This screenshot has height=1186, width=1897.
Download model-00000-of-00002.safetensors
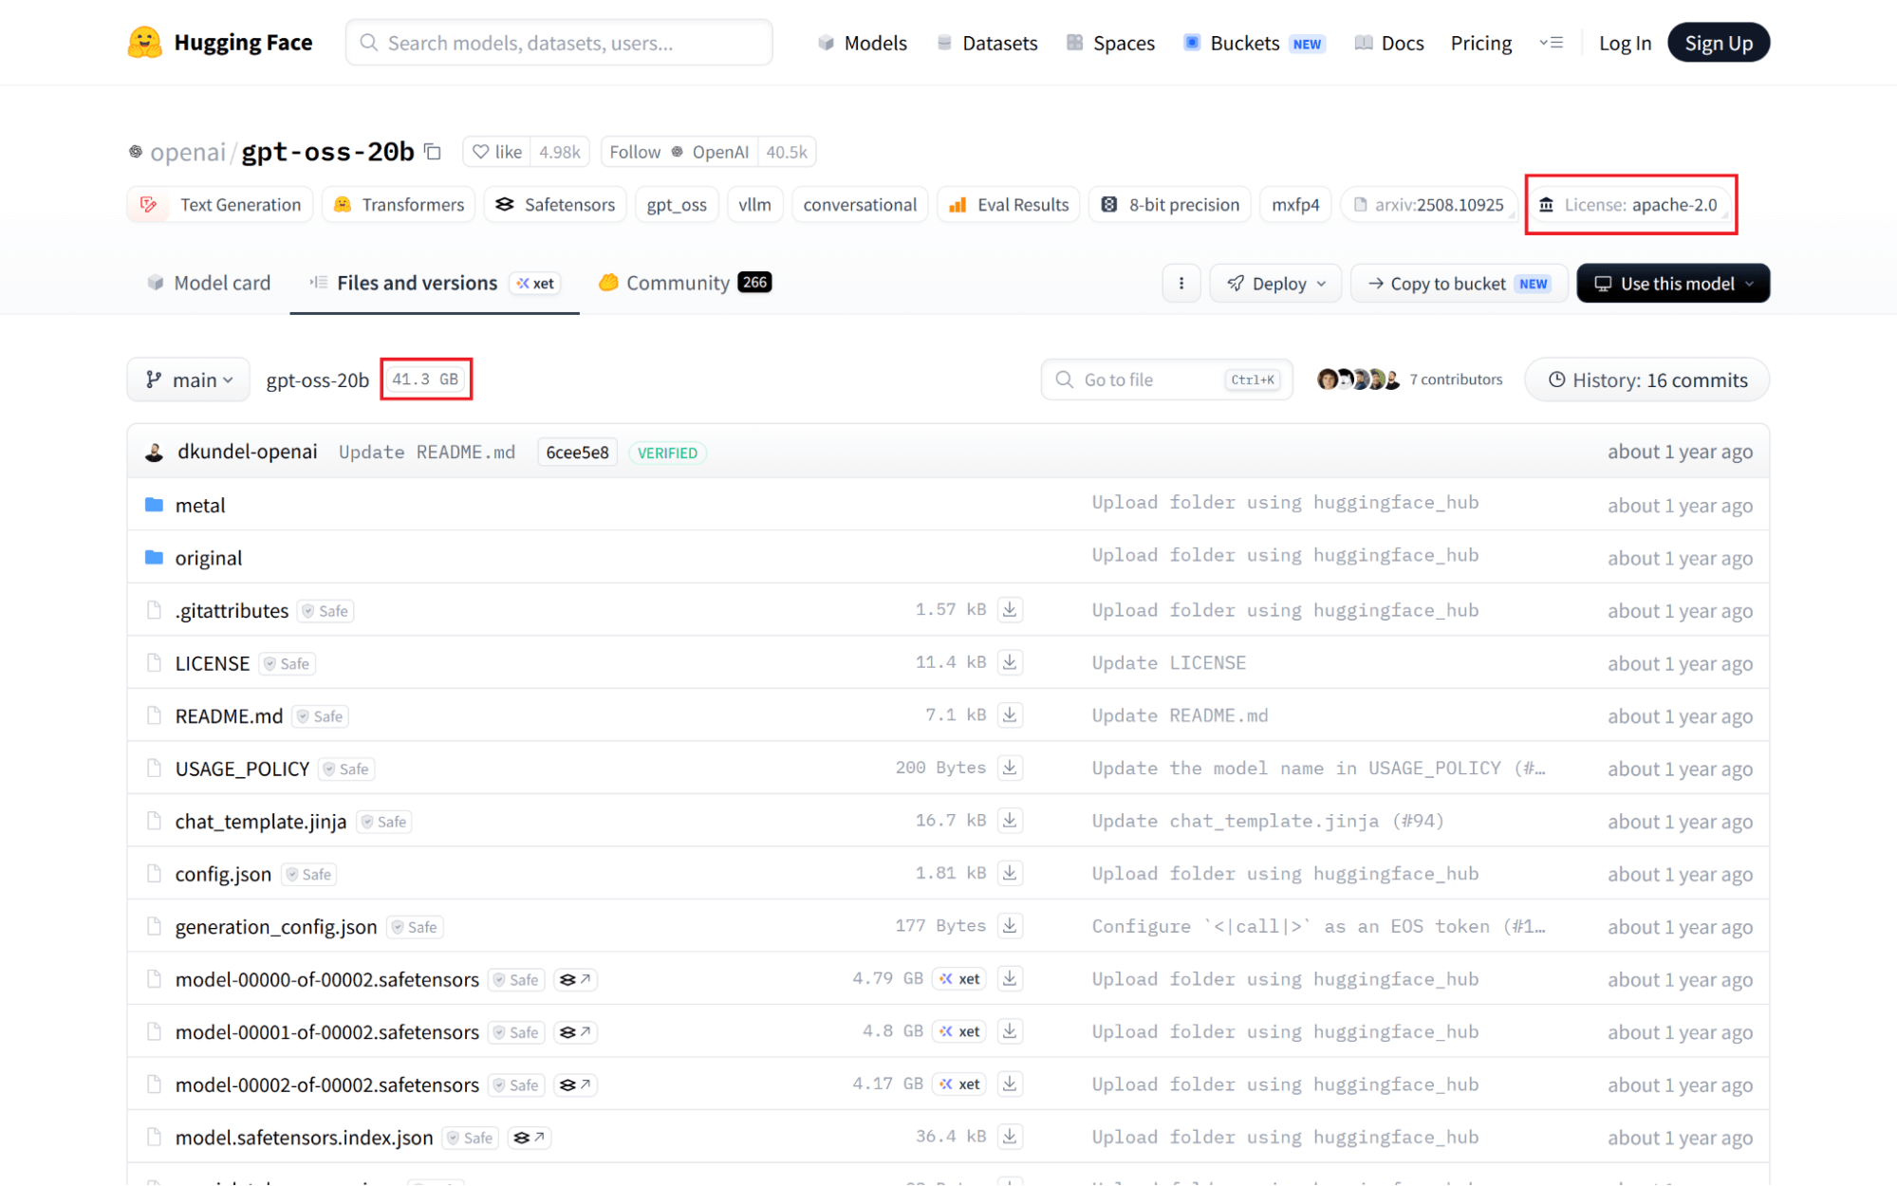click(1010, 979)
